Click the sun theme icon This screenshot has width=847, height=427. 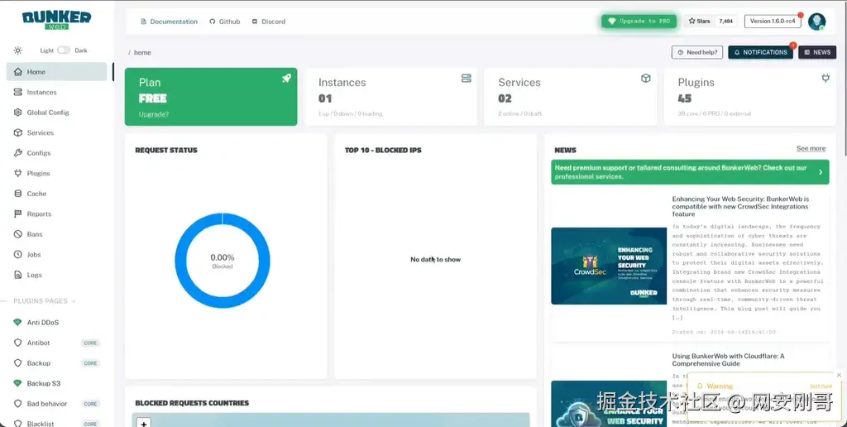click(18, 50)
